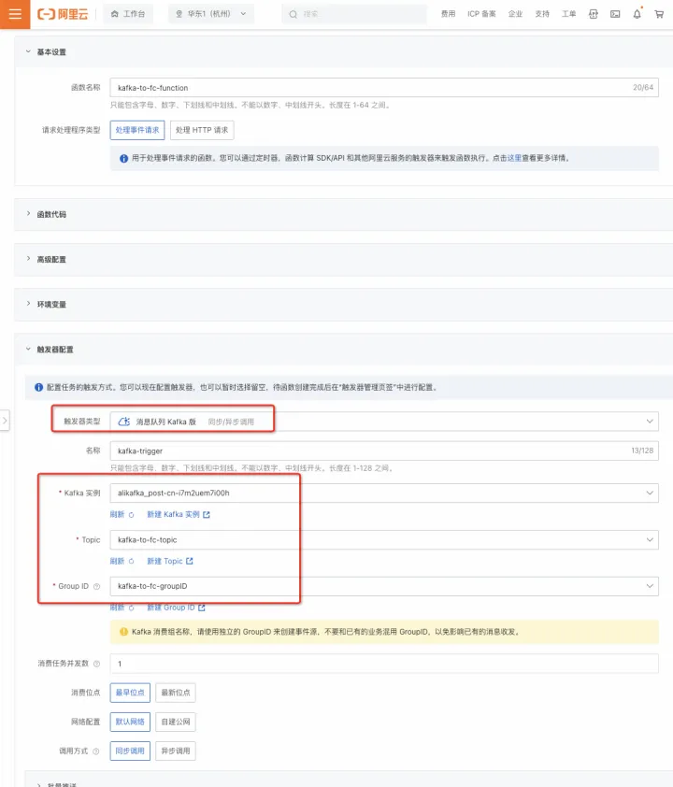Open the 支持 menu
This screenshot has width=673, height=787.
tap(542, 14)
